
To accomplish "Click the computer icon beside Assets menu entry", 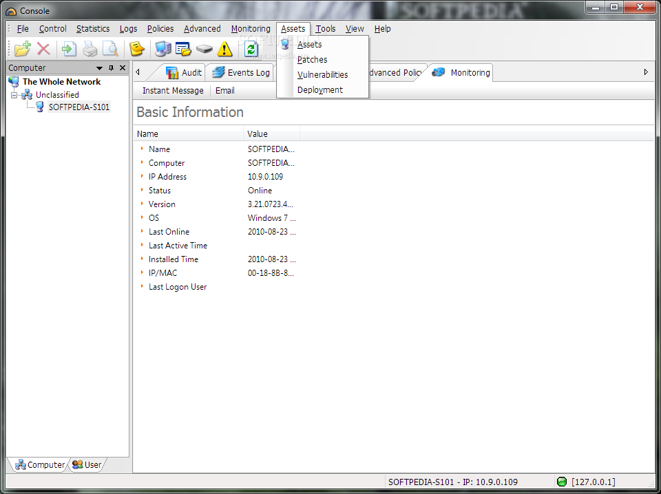I will 285,44.
